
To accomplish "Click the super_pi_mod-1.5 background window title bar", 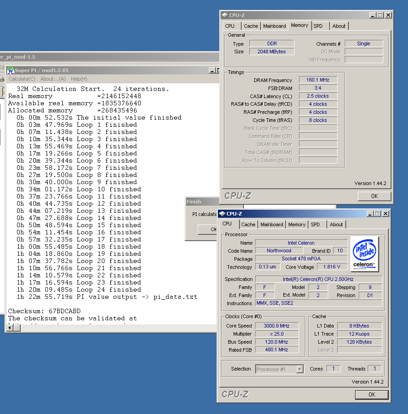I will [110, 57].
